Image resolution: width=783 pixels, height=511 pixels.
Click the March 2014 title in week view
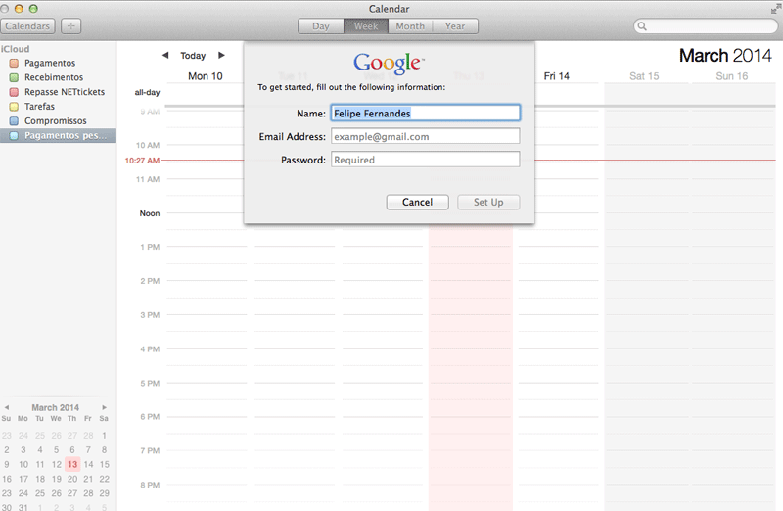pos(725,55)
